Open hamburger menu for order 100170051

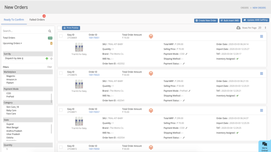tap(262, 36)
